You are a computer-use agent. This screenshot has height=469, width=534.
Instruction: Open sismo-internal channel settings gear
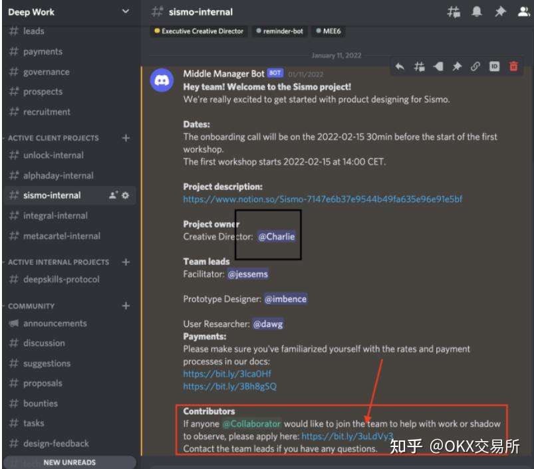click(125, 195)
